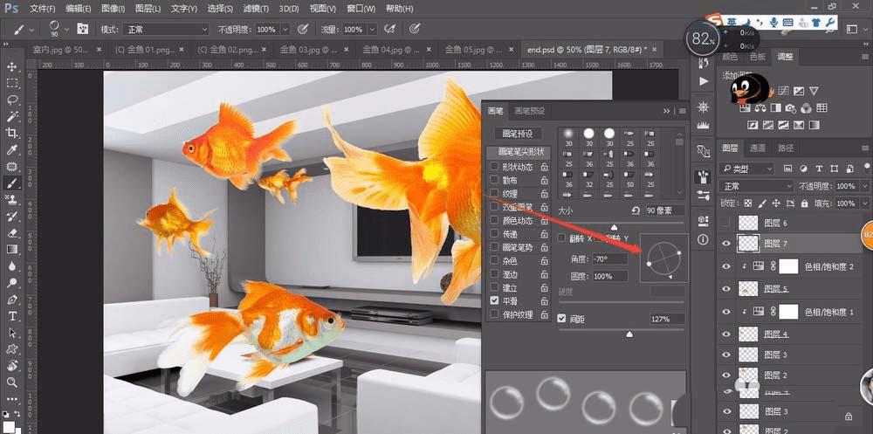Screen dimensions: 873x434
Task: Show 图层 6 by its visibility box
Action: click(x=726, y=223)
